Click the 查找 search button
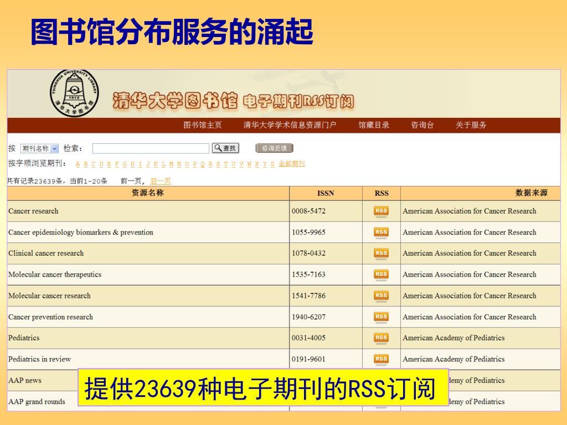The height and width of the screenshot is (425, 567). [225, 148]
